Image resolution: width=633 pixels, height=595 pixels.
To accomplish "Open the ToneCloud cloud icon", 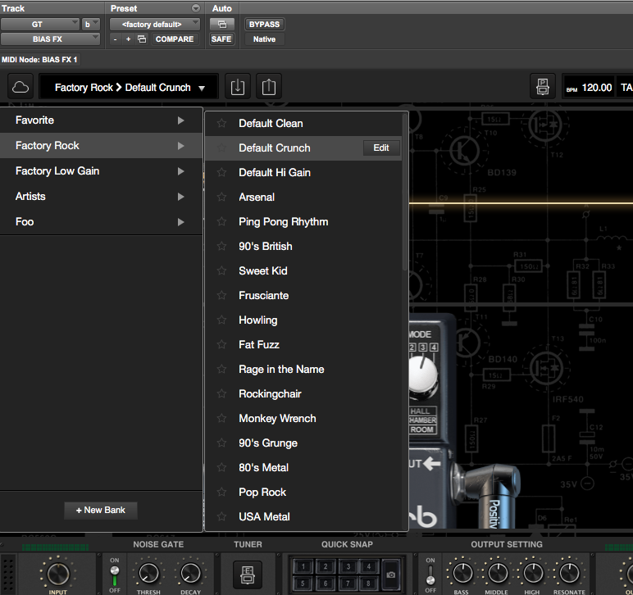I will (20, 87).
